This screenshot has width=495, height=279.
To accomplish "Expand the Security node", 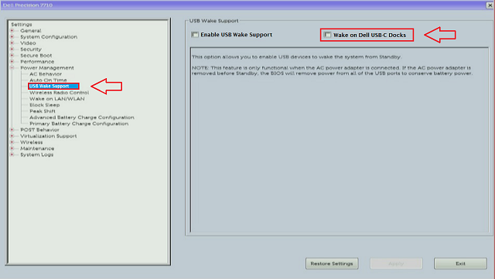I will [12, 49].
